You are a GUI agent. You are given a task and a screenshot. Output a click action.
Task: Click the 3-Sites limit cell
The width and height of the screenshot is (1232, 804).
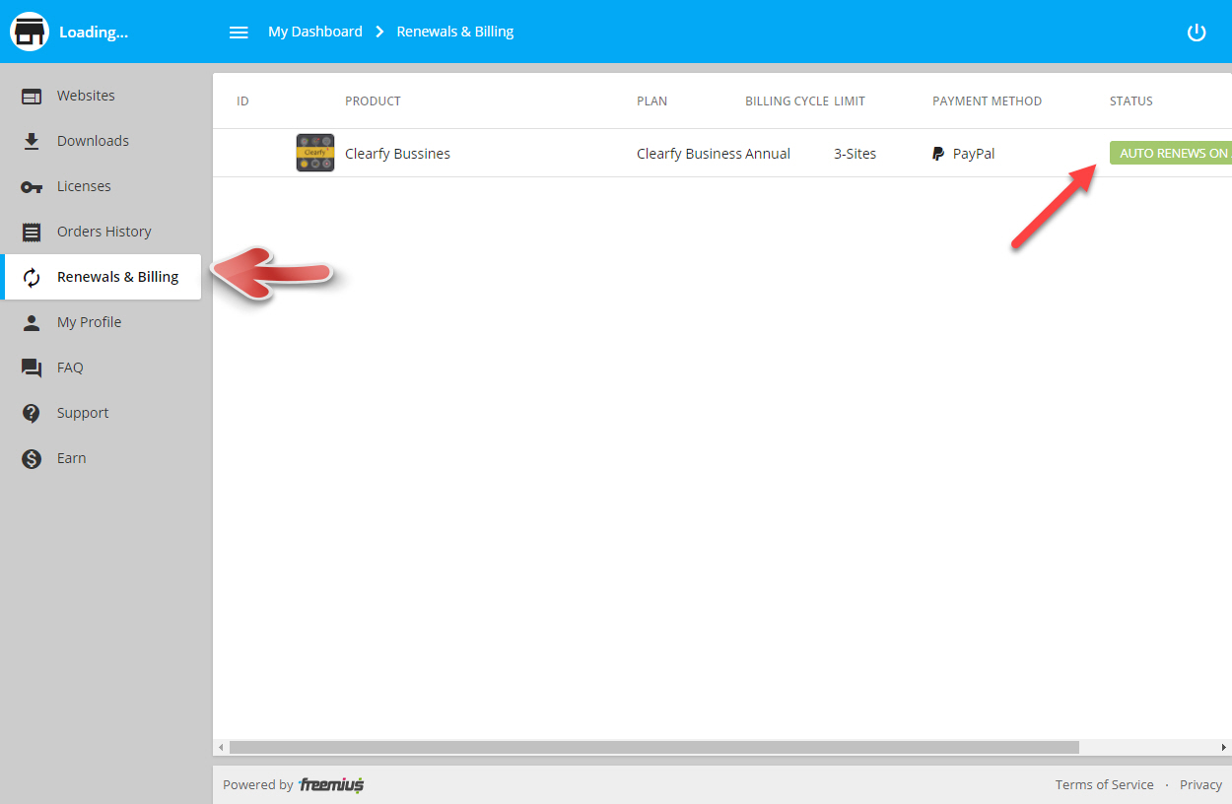click(x=855, y=154)
